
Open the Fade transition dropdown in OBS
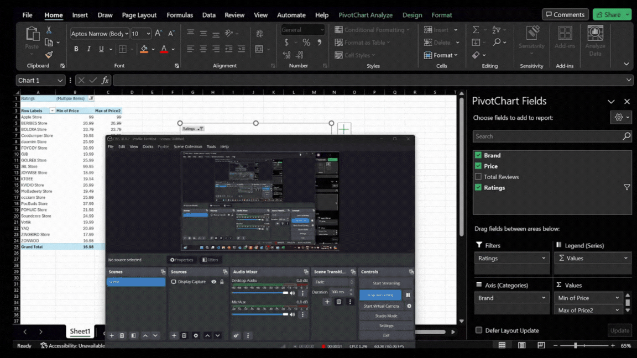[333, 282]
